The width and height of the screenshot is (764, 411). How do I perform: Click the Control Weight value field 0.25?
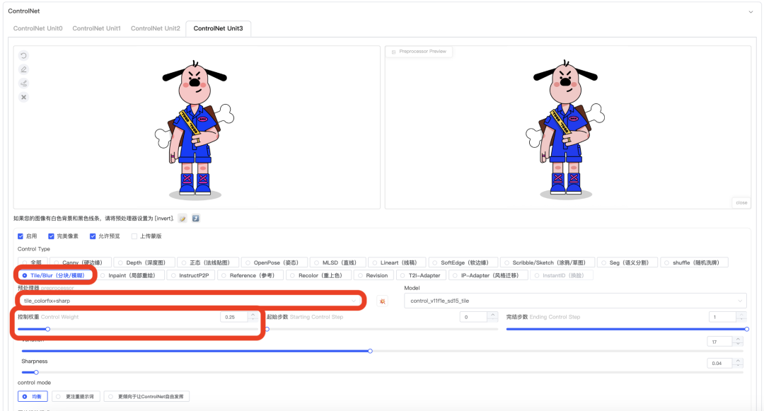(235, 317)
